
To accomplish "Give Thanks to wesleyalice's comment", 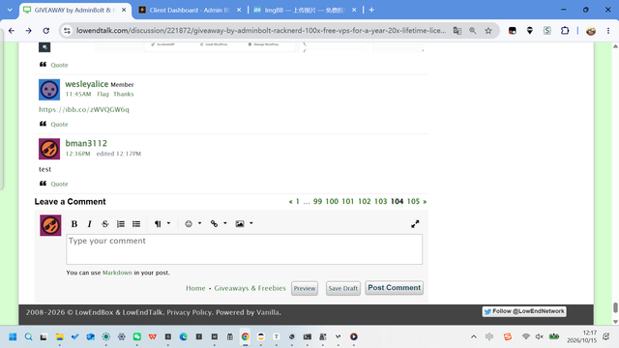I will coord(123,95).
